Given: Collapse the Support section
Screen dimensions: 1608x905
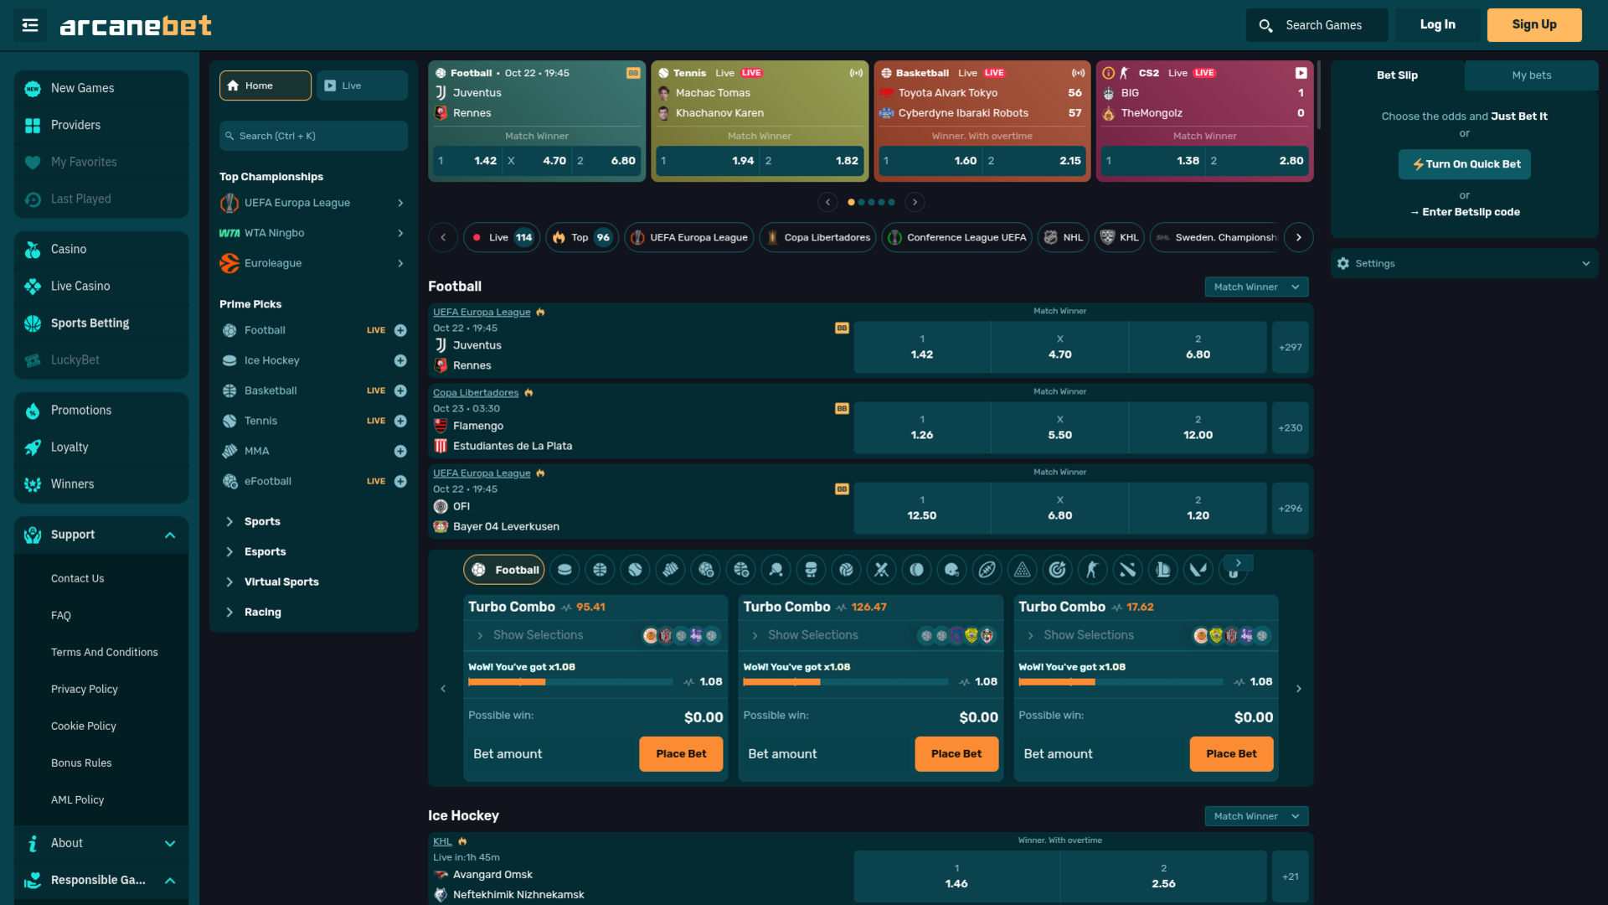Looking at the screenshot, I should tap(170, 535).
